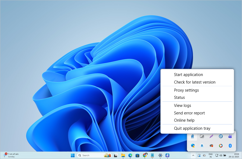Open Microsoft Teams tray icon

(x=230, y=136)
